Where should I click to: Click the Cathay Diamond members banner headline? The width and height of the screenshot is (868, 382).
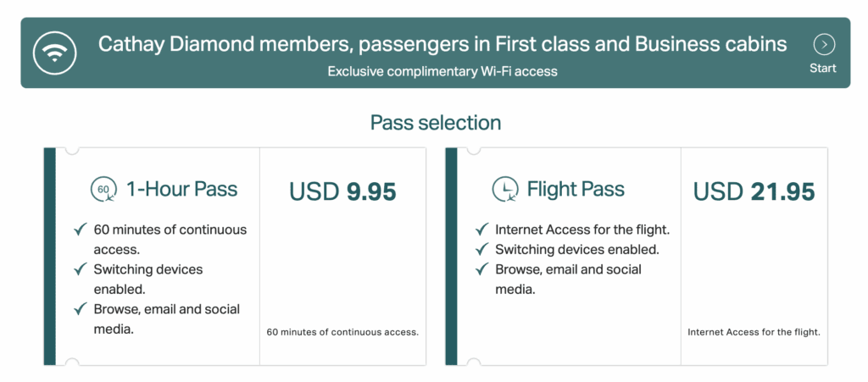click(442, 44)
